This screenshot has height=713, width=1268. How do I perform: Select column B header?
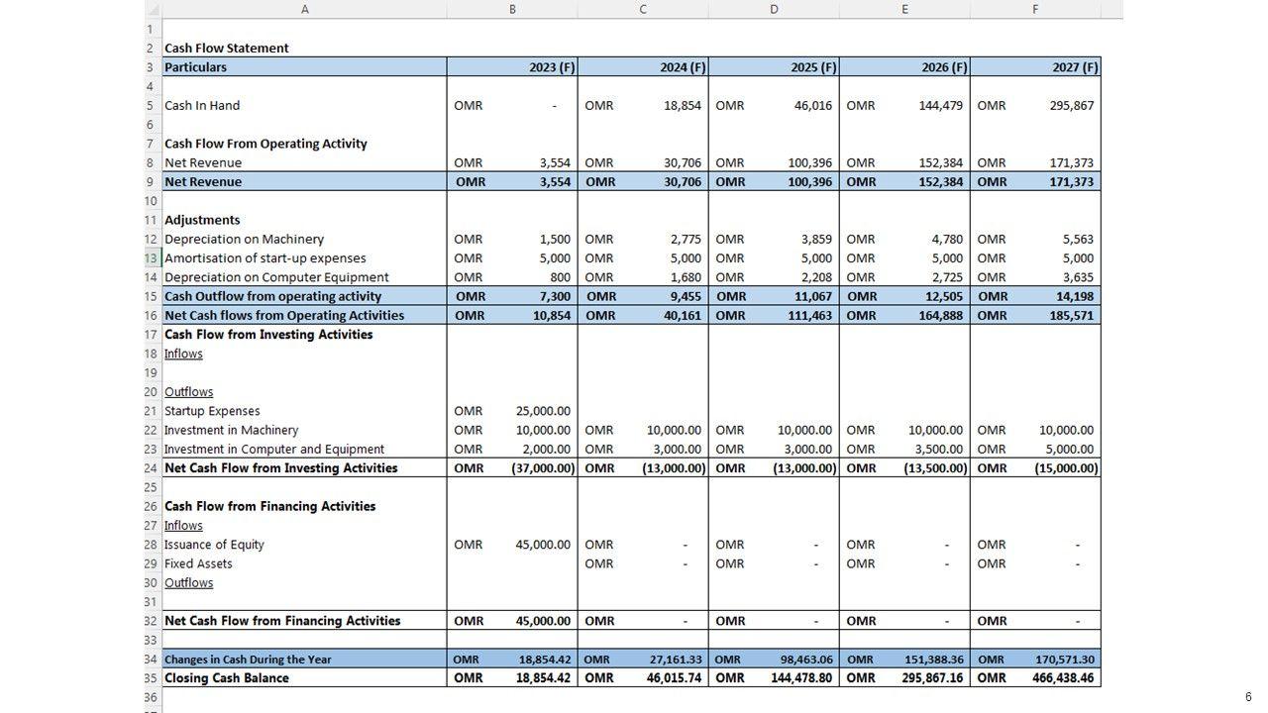512,9
